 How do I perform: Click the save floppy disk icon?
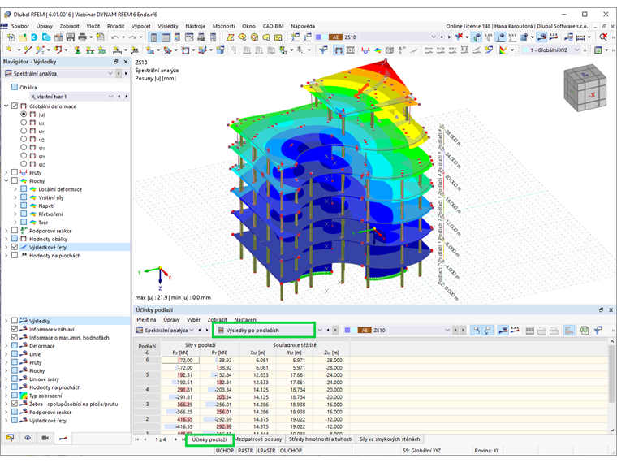(71, 37)
